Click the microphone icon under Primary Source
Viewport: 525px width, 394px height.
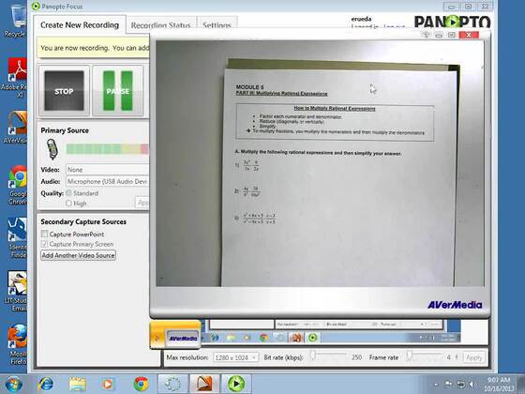(x=52, y=149)
